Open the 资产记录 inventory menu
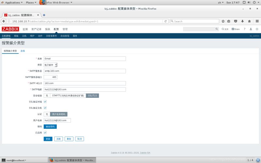Viewport: 261px width, 163px height. tap(36, 29)
